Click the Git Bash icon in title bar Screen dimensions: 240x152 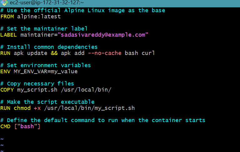pos(4,2)
